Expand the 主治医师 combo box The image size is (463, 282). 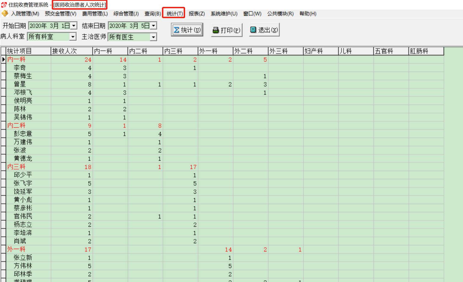pos(153,37)
